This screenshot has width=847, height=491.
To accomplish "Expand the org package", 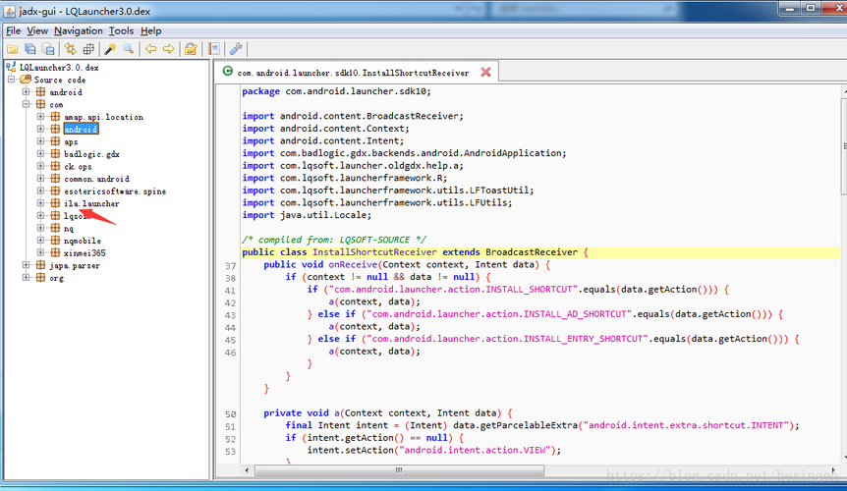I will click(26, 277).
